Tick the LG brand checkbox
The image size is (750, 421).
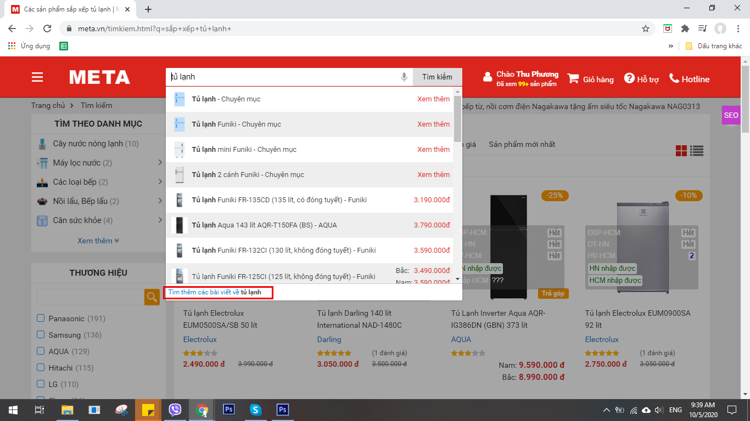pos(41,384)
